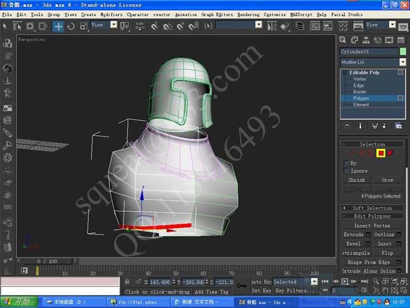
Task: Click the Pan viewport hand tool
Action: [385, 290]
